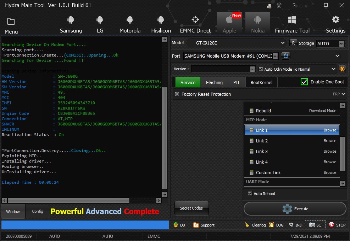Open Secret Codes
Screen dimensions: 350x241
coord(191,208)
